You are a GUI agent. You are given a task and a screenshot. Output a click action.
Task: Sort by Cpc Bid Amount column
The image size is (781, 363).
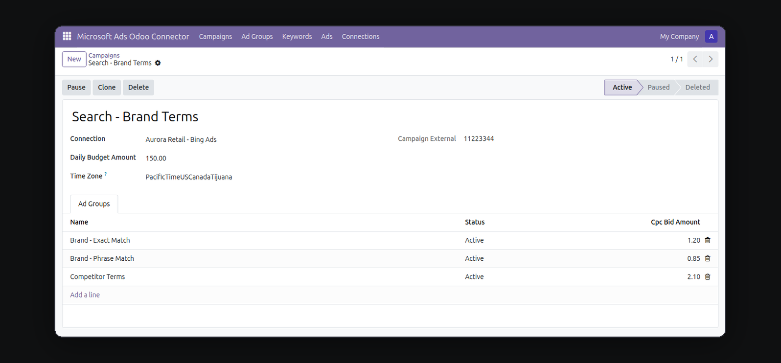(675, 222)
